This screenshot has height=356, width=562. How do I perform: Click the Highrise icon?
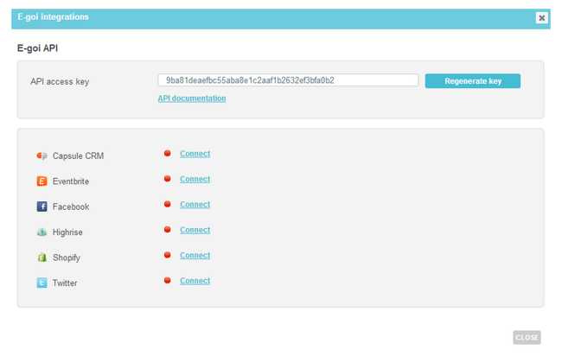tap(42, 232)
